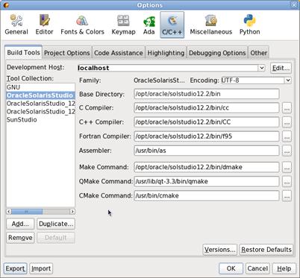Screen dimensions: 300x278
Task: Click Restore Defaults button
Action: pos(266,250)
